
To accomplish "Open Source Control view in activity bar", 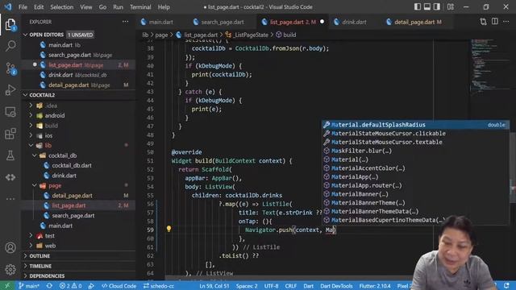I will point(10,68).
